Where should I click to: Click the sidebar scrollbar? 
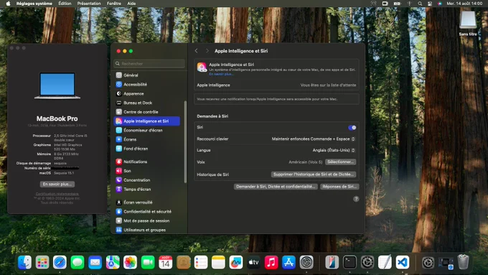coord(185,141)
